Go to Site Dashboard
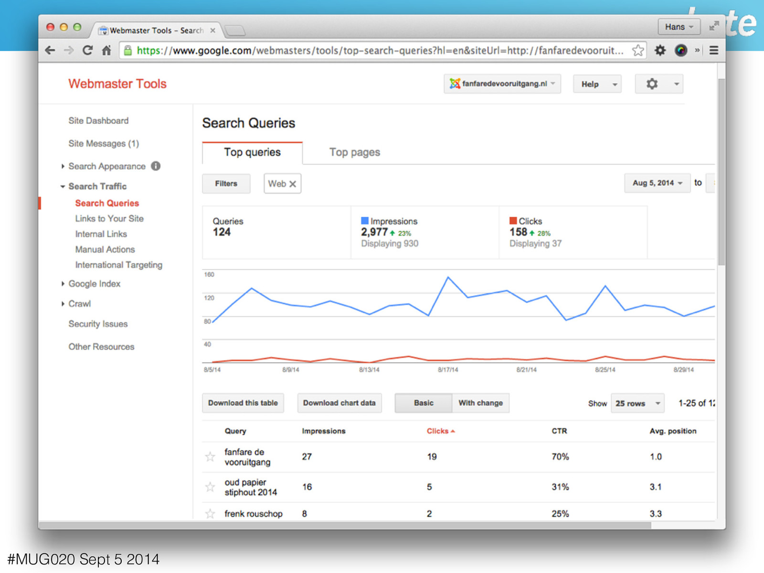This screenshot has height=573, width=764. click(98, 121)
